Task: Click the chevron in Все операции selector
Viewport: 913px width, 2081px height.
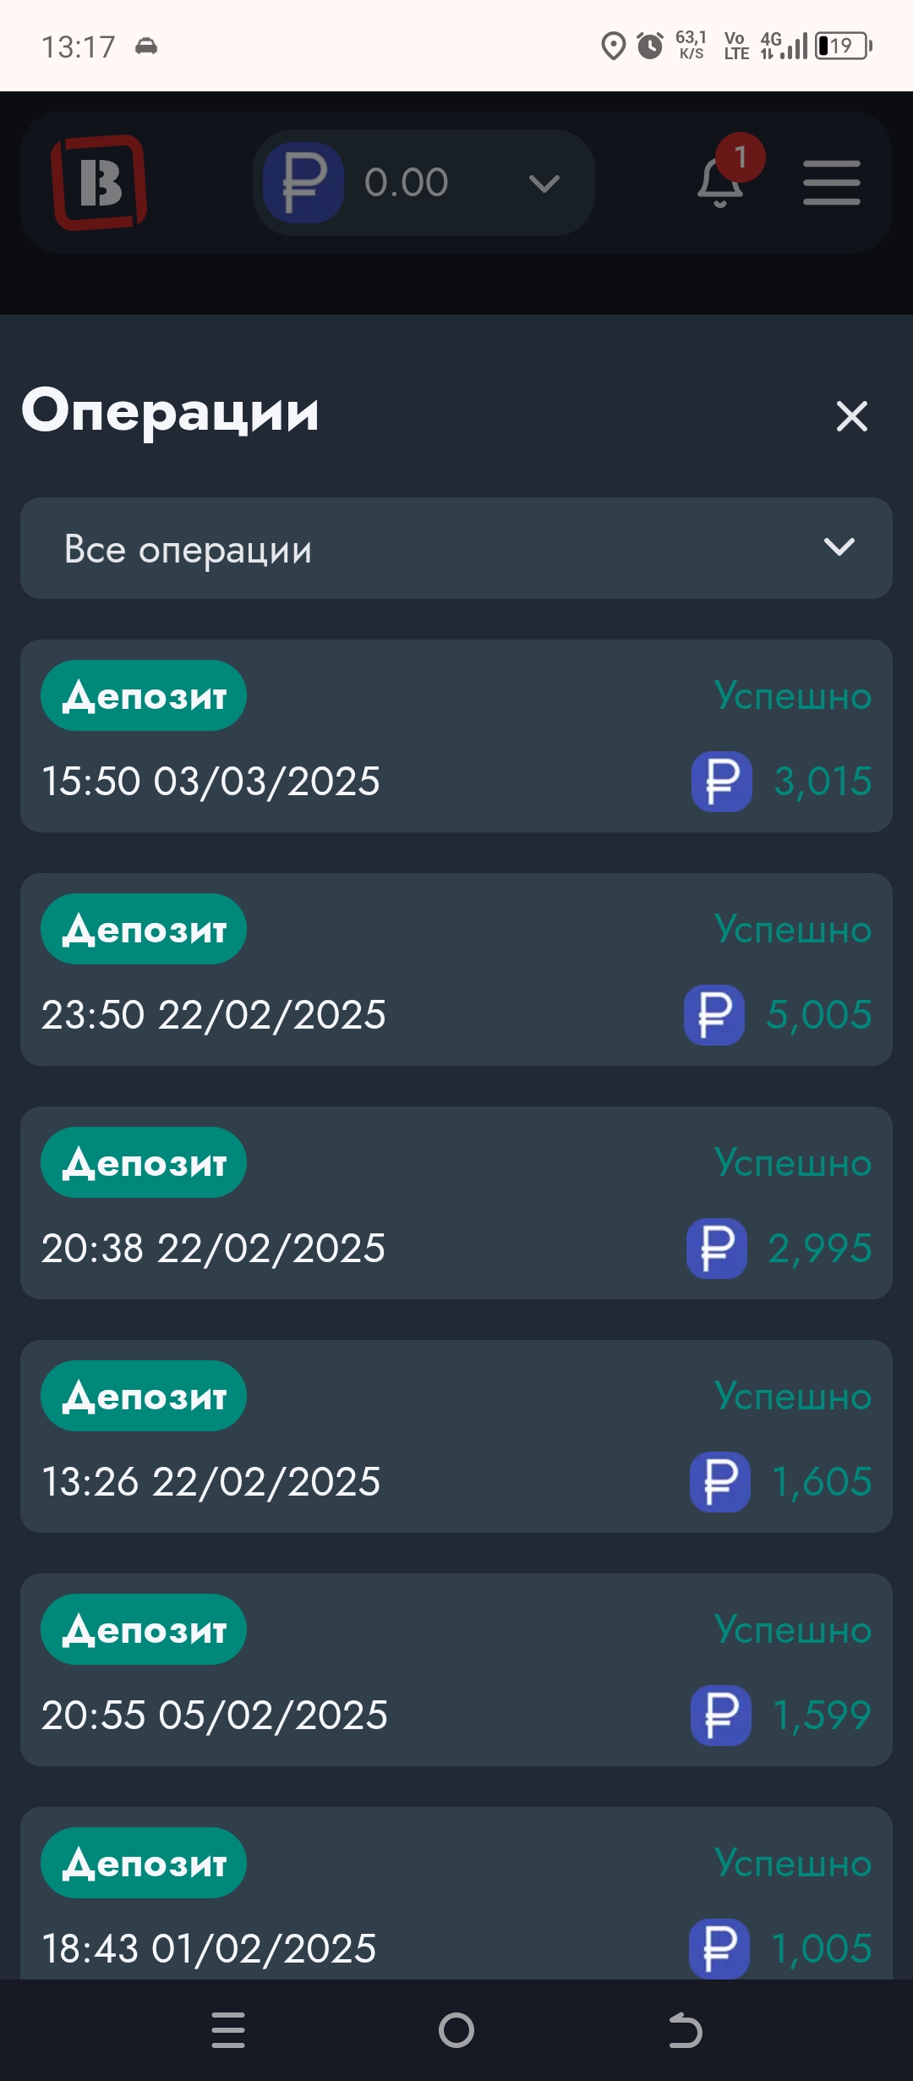Action: tap(839, 547)
